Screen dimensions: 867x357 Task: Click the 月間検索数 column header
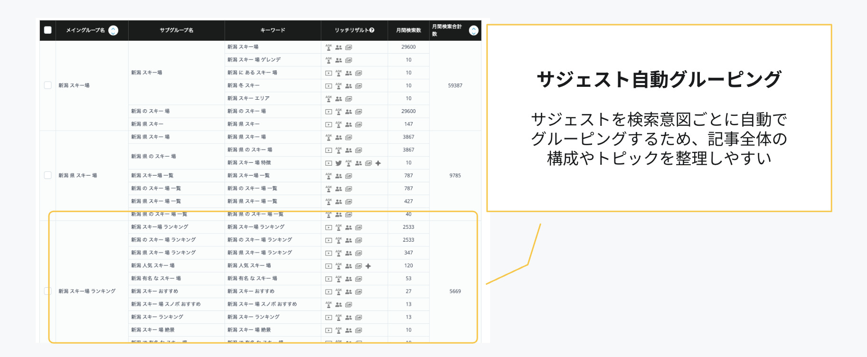[x=408, y=30]
